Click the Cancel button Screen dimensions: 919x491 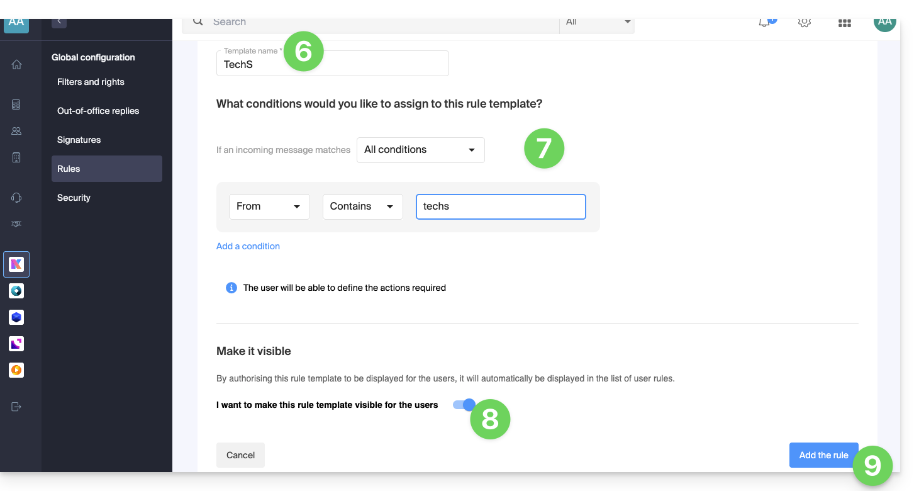pyautogui.click(x=240, y=455)
